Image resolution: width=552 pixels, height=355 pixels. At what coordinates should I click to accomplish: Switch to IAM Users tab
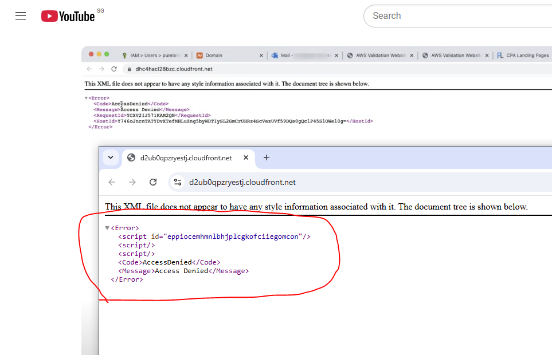[155, 56]
